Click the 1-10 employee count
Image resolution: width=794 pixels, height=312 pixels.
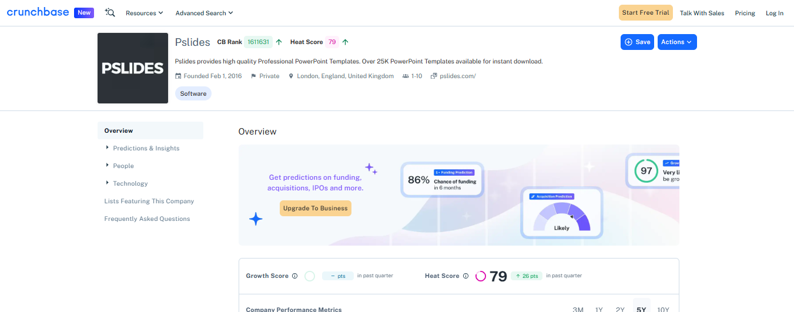coord(417,76)
